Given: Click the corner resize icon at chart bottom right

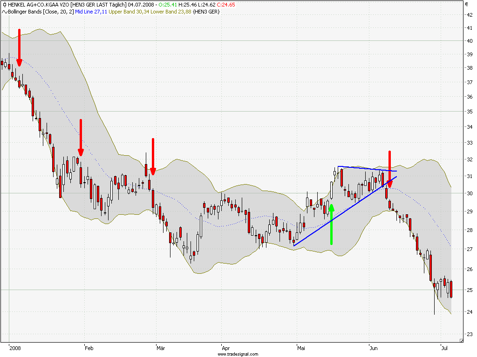Looking at the screenshot, I should [x=461, y=341].
